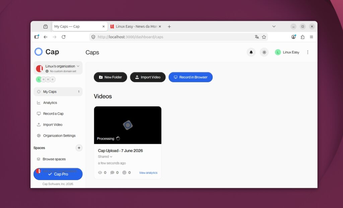Open the processing video thumbnail
Image resolution: width=343 pixels, height=208 pixels.
(x=128, y=125)
